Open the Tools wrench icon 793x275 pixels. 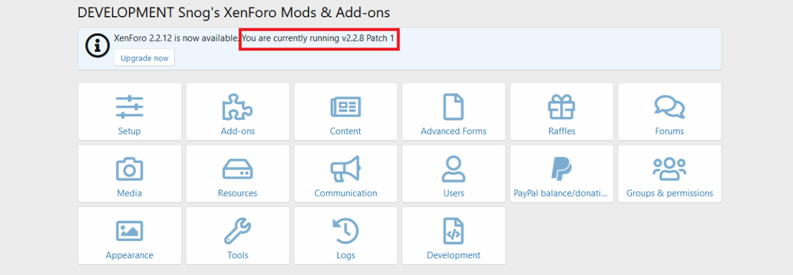coord(237,231)
